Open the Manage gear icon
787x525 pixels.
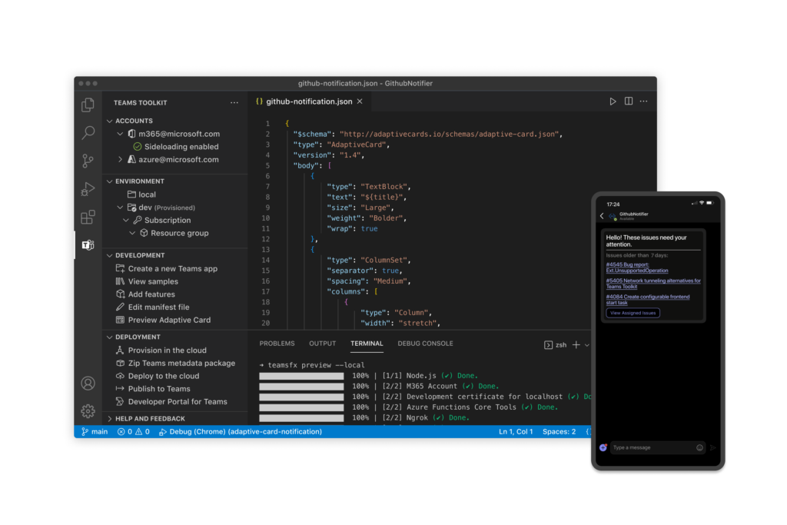pos(88,410)
